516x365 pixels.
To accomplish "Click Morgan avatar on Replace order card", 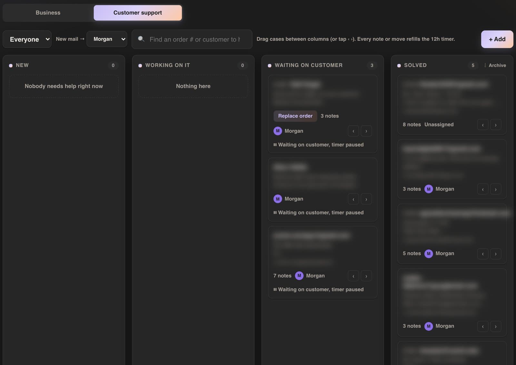I will click(x=278, y=131).
